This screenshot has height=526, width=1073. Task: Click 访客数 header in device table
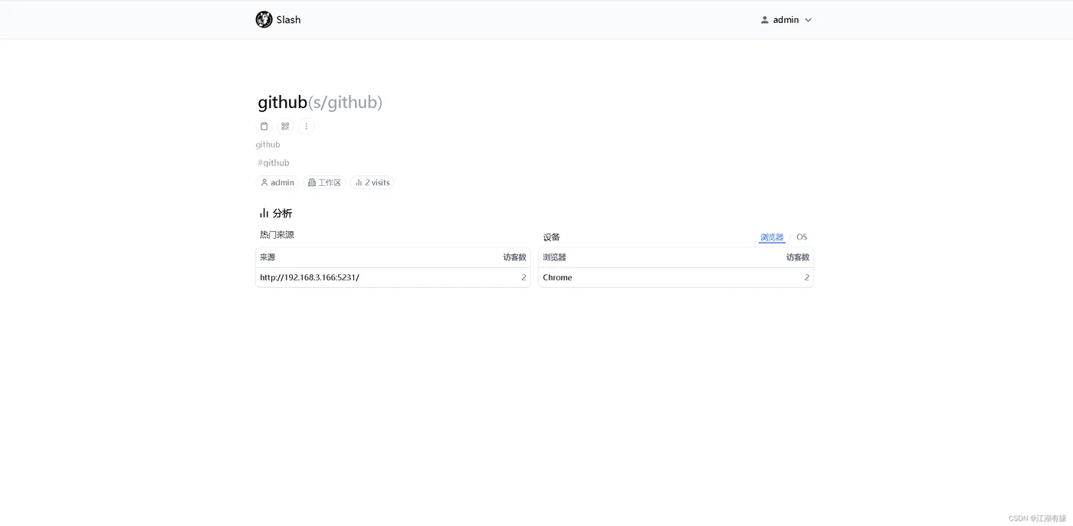click(x=798, y=257)
